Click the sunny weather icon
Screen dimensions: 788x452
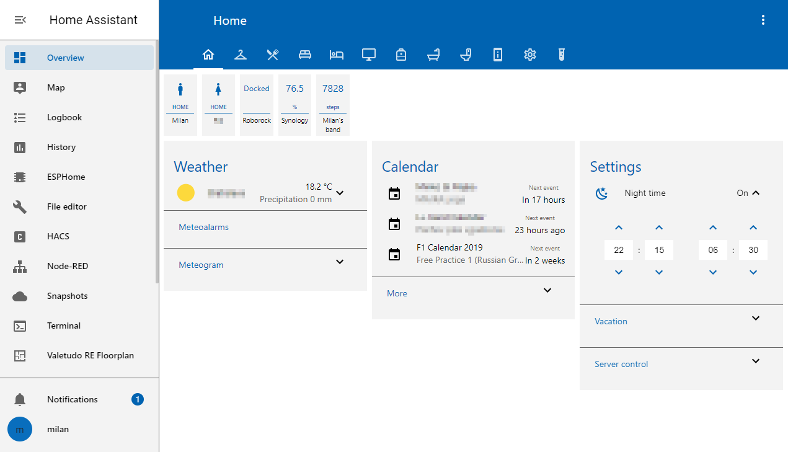tap(186, 193)
